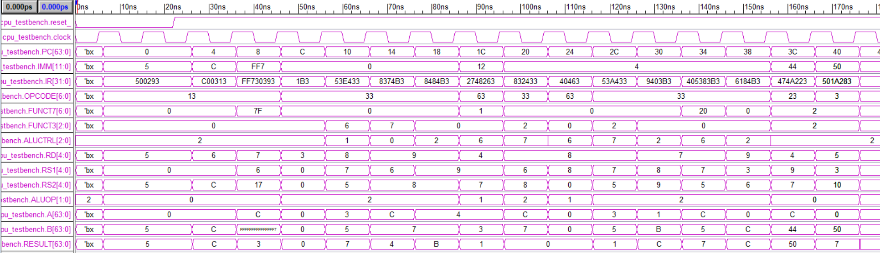Select the PC[63:0] signal label
The width and height of the screenshot is (880, 253).
click(36, 52)
